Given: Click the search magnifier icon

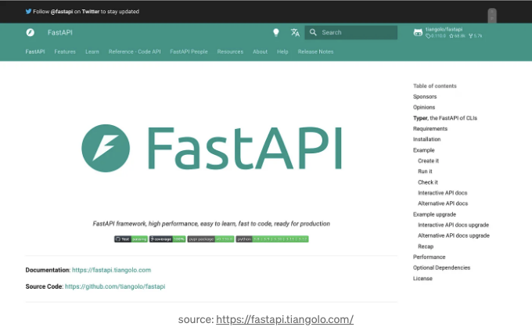Looking at the screenshot, I should [313, 32].
